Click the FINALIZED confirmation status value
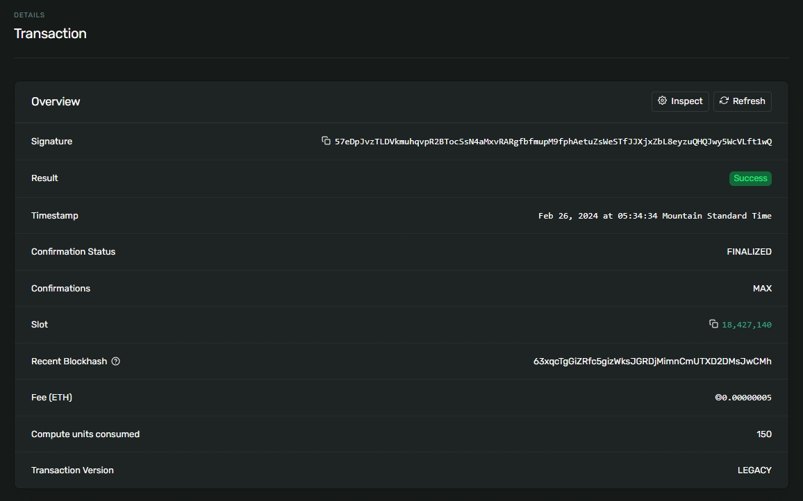 (x=749, y=252)
